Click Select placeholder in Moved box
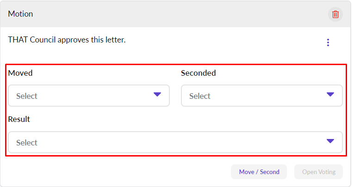354x187 pixels. 27,96
